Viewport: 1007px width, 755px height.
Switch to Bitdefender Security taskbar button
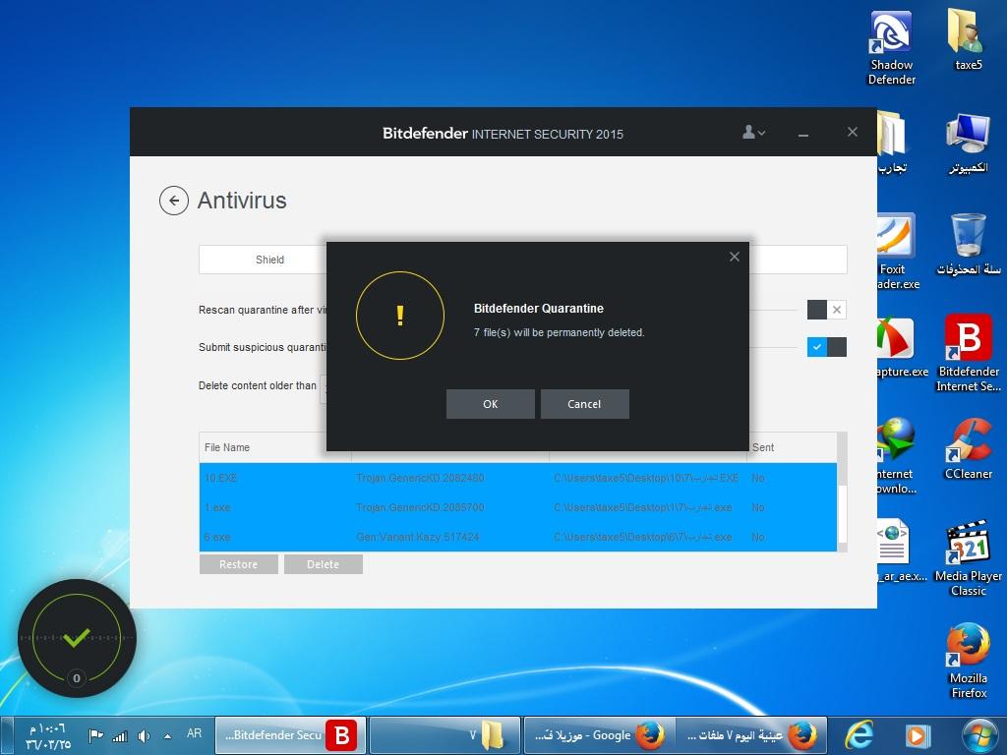click(x=290, y=735)
